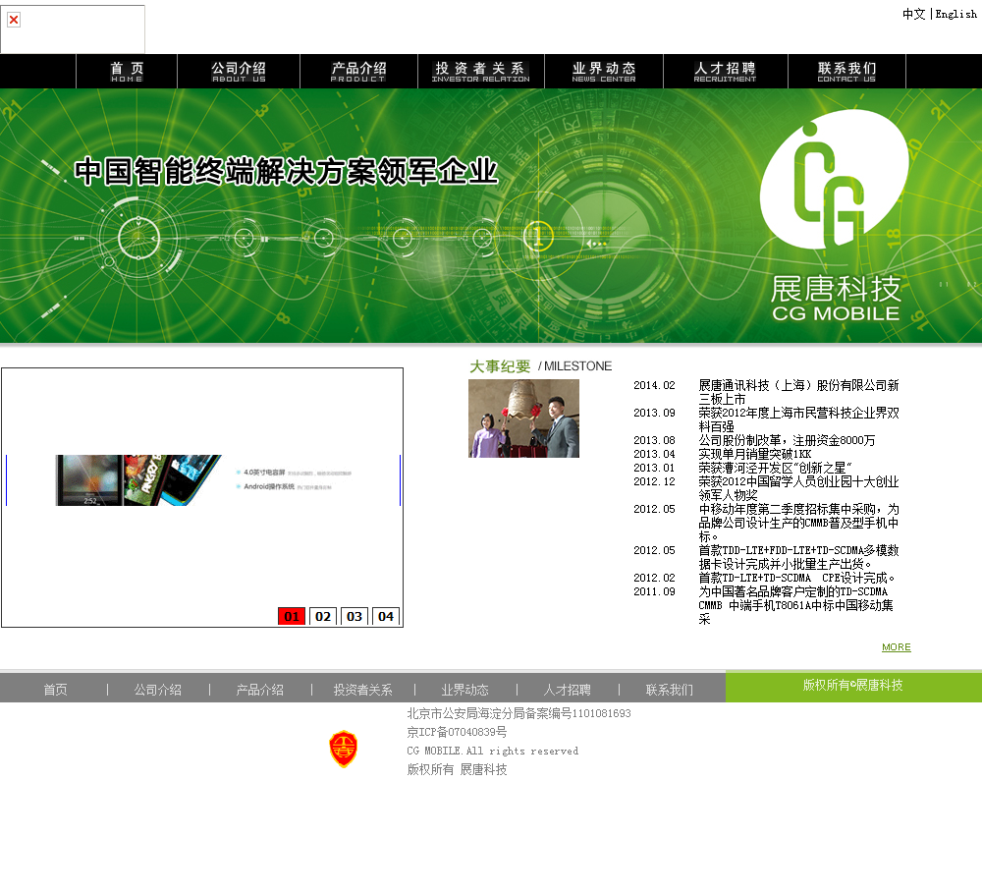Image resolution: width=982 pixels, height=893 pixels.
Task: Open 产品介绍 in the footer navigation
Action: point(260,690)
